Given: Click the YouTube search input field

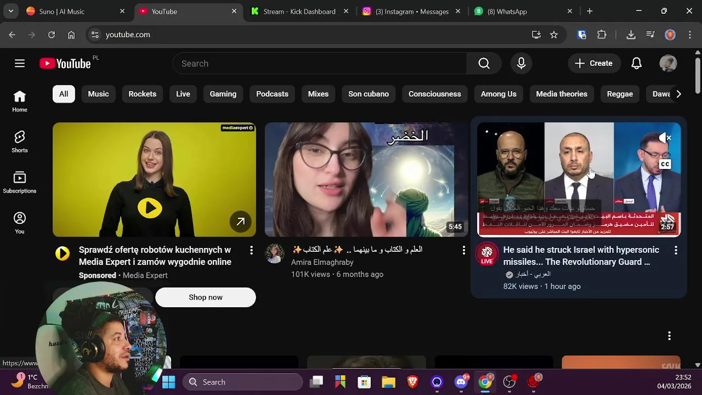Looking at the screenshot, I should point(320,64).
